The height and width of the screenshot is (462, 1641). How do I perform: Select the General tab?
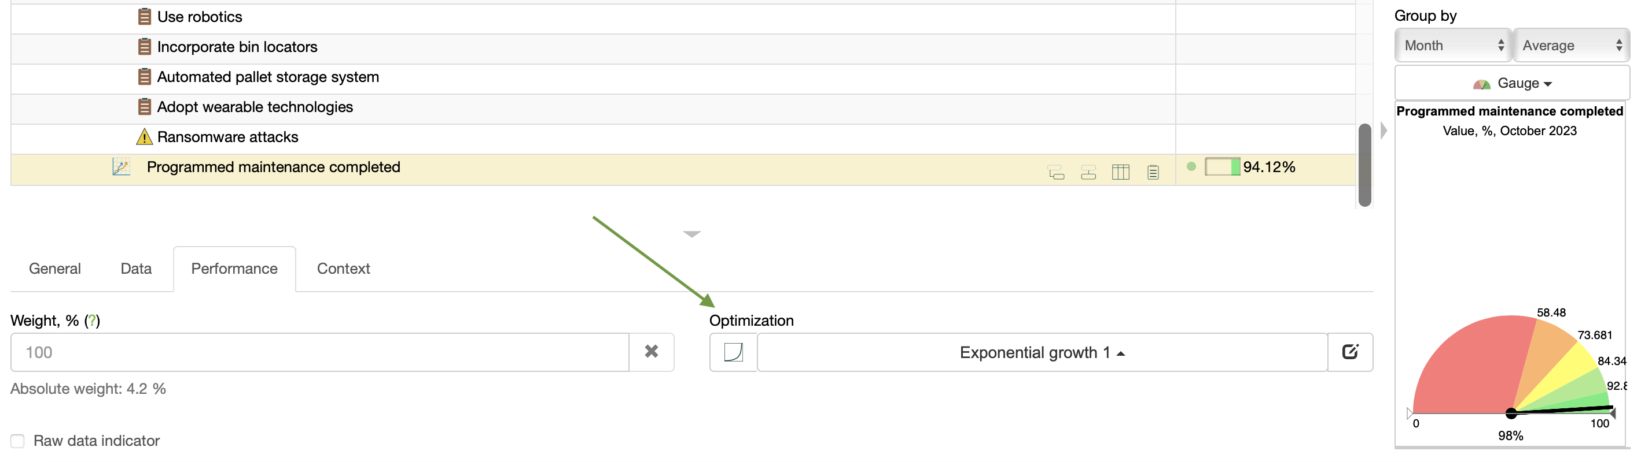54,268
